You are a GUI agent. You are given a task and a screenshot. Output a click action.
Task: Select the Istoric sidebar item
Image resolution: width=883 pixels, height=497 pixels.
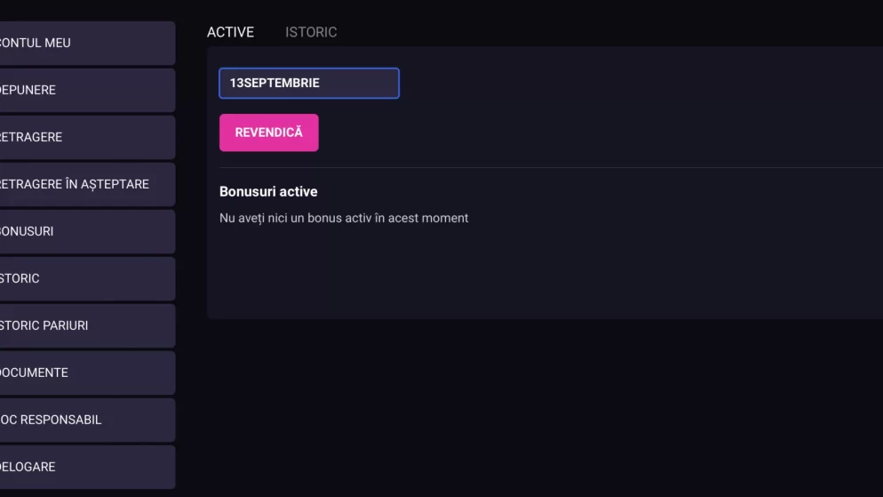[87, 278]
